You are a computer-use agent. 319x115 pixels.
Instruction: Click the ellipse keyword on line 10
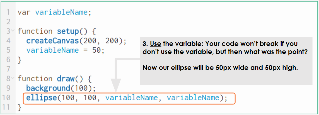[41, 98]
